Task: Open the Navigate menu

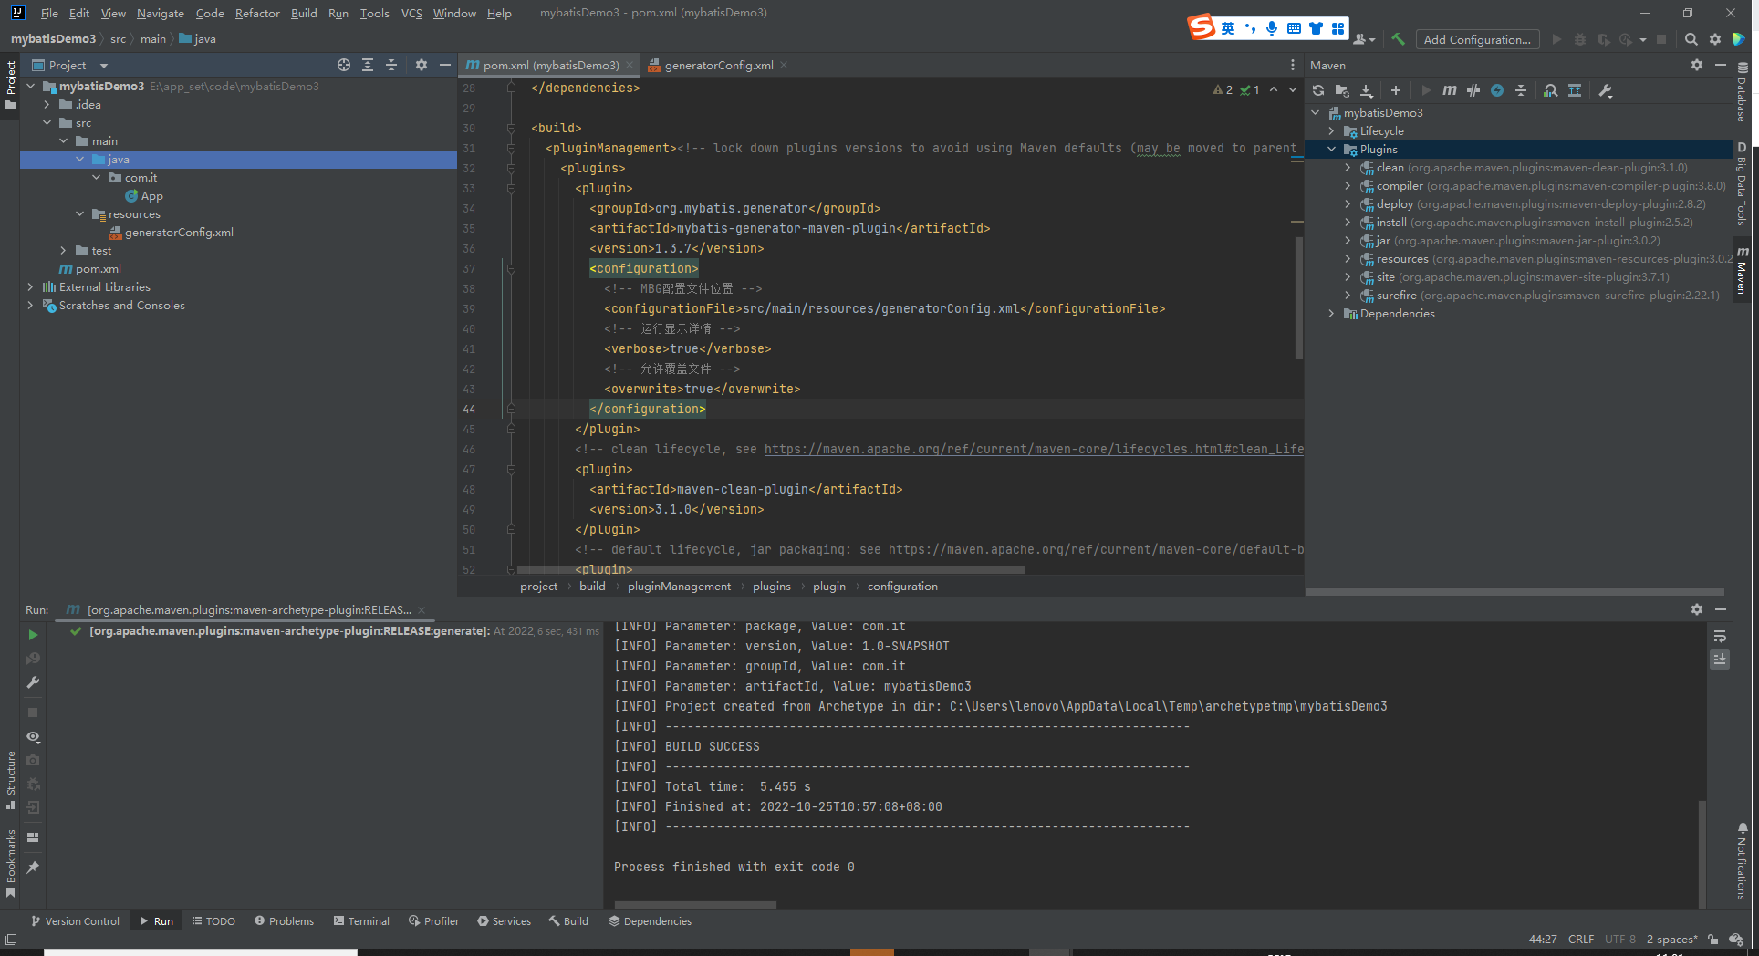Action: coord(161,13)
